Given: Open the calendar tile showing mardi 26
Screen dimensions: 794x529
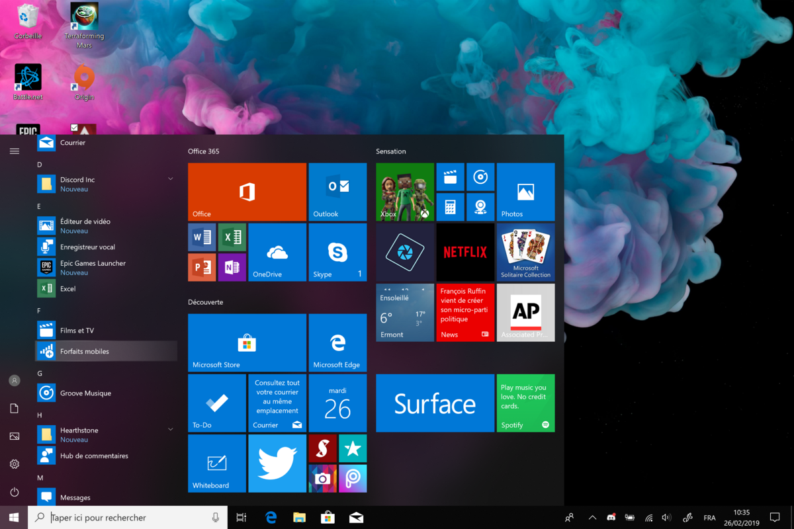Looking at the screenshot, I should coord(337,403).
